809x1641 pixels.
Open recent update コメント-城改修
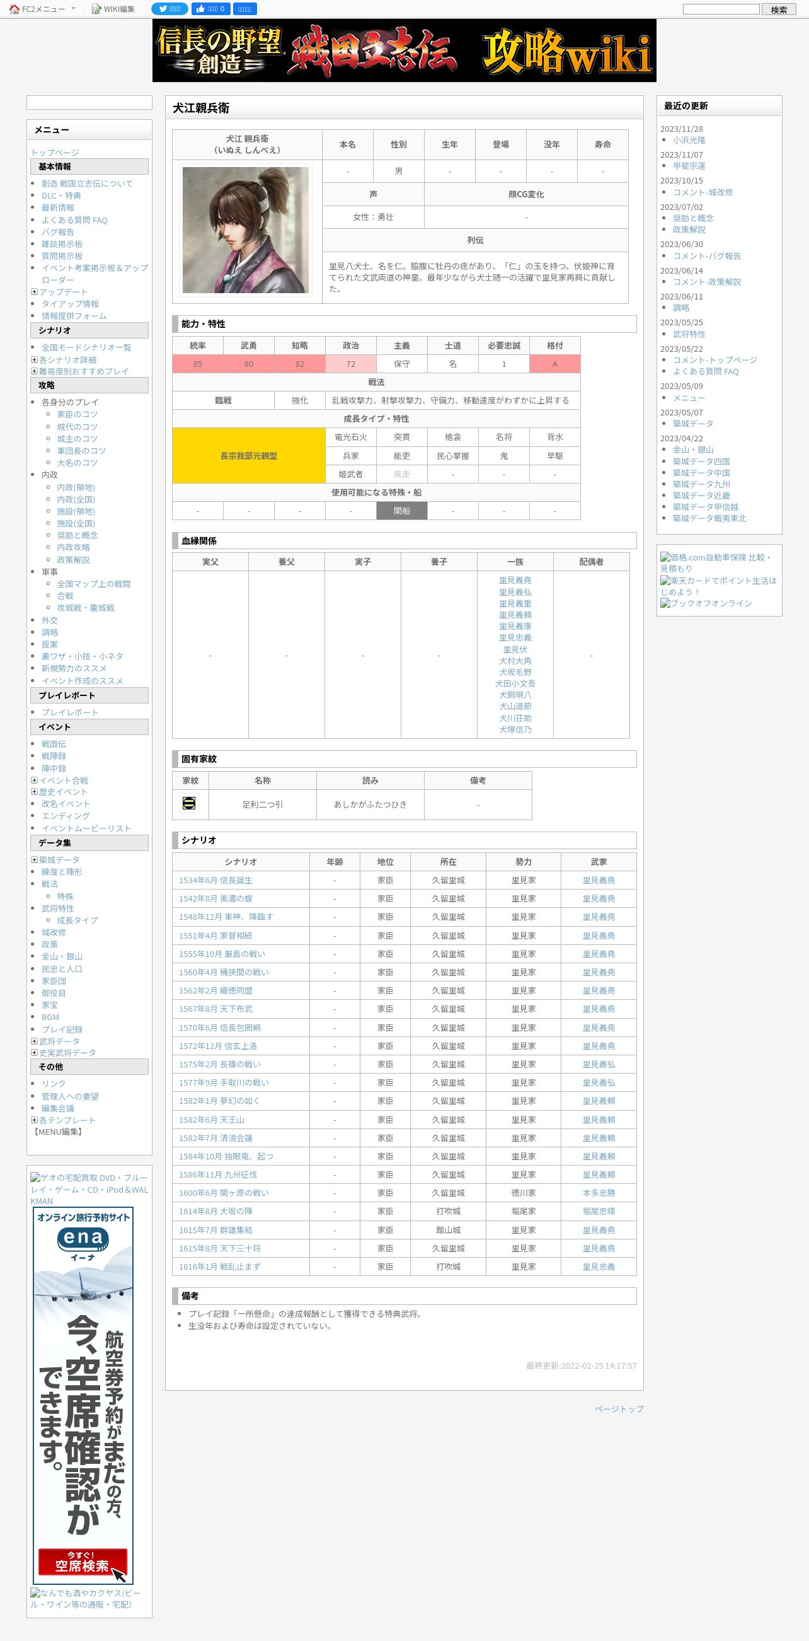703,192
